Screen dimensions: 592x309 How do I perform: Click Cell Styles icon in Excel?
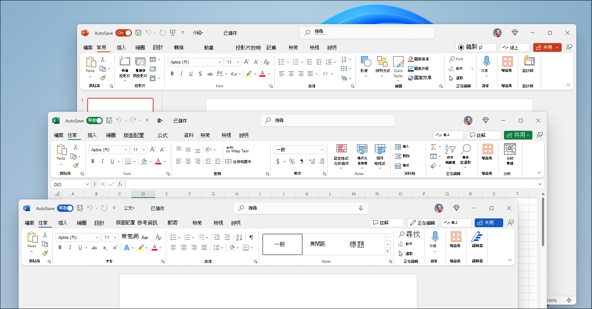380,149
